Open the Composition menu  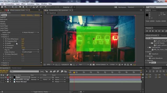pos(10,4)
